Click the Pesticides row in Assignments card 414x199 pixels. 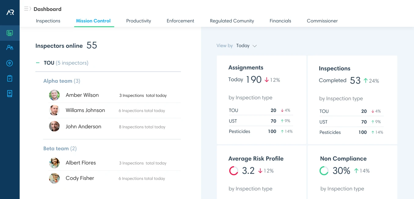pos(261,131)
